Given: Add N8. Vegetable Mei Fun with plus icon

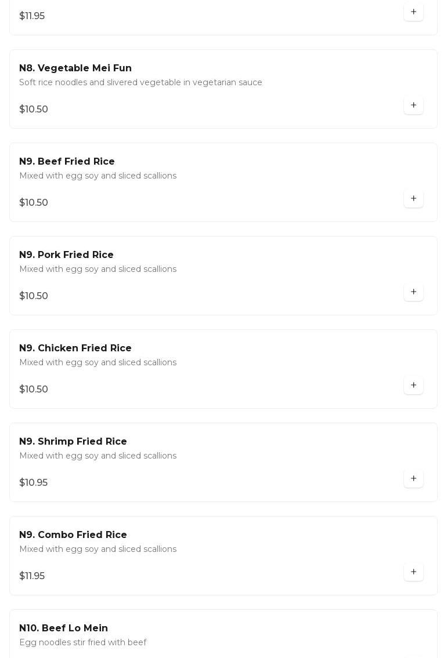Looking at the screenshot, I should point(413,106).
